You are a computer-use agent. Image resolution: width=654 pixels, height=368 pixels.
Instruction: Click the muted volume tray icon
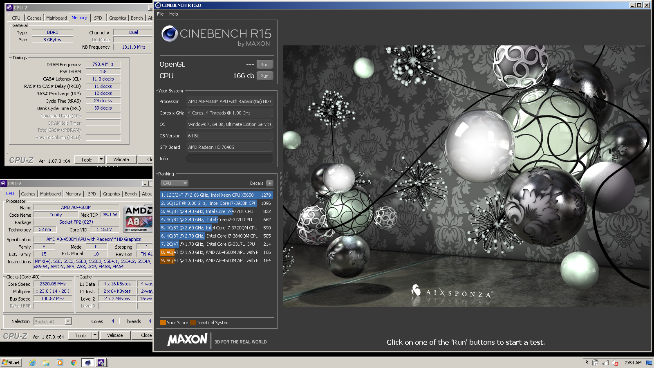click(x=615, y=363)
